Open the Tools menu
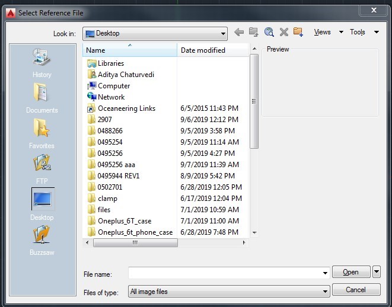The image size is (392, 307). click(357, 32)
